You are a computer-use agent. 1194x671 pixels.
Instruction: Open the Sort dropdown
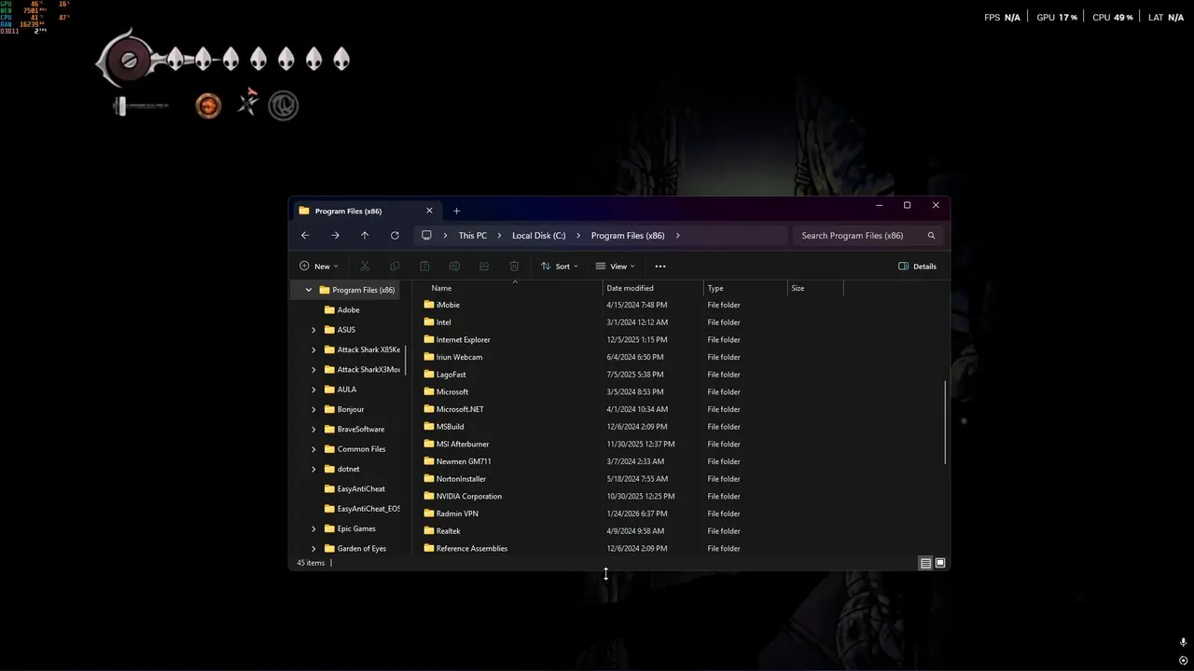[560, 267]
